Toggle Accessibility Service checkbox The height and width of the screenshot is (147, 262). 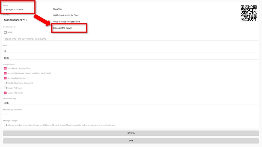5,73
